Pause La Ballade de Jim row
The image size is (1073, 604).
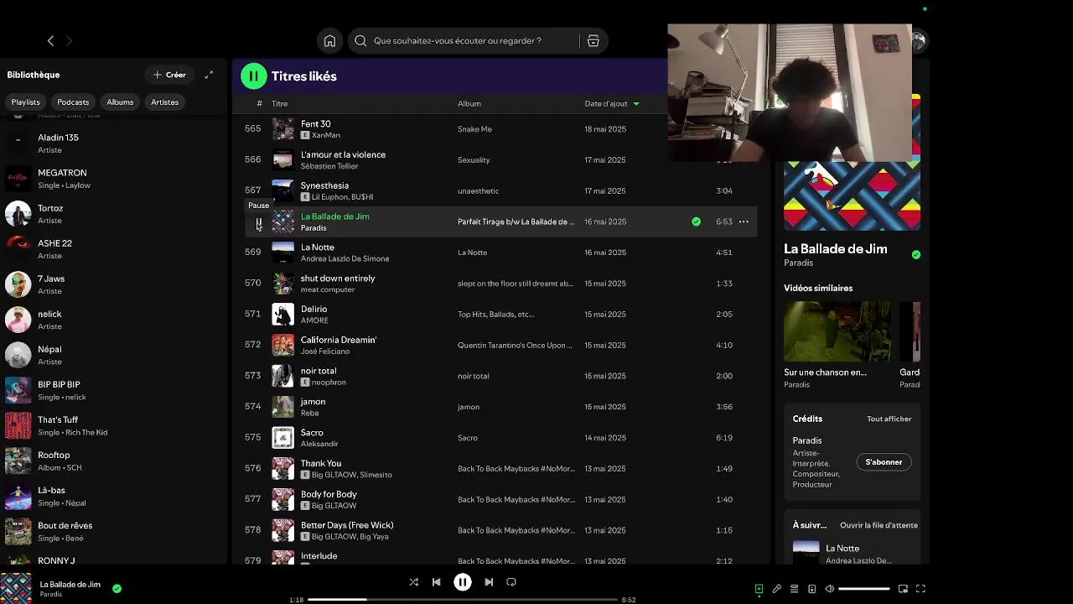point(259,222)
